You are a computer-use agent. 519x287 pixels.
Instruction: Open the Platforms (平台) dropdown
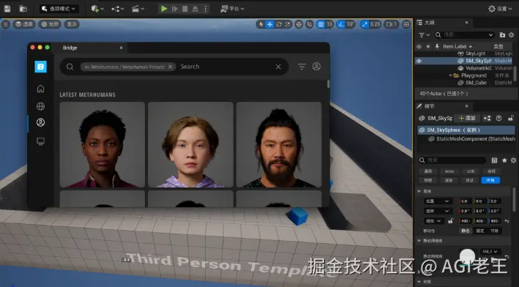tap(232, 9)
